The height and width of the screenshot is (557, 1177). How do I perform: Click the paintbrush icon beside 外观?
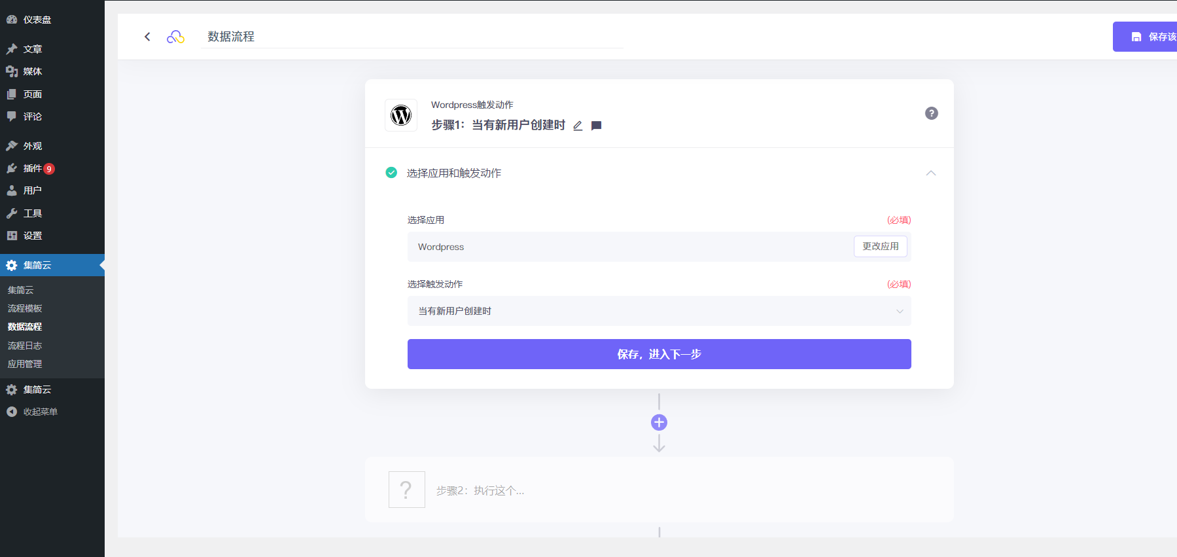click(x=12, y=146)
